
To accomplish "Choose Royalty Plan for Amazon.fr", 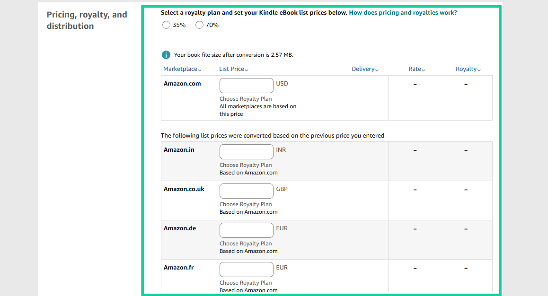I will click(245, 282).
